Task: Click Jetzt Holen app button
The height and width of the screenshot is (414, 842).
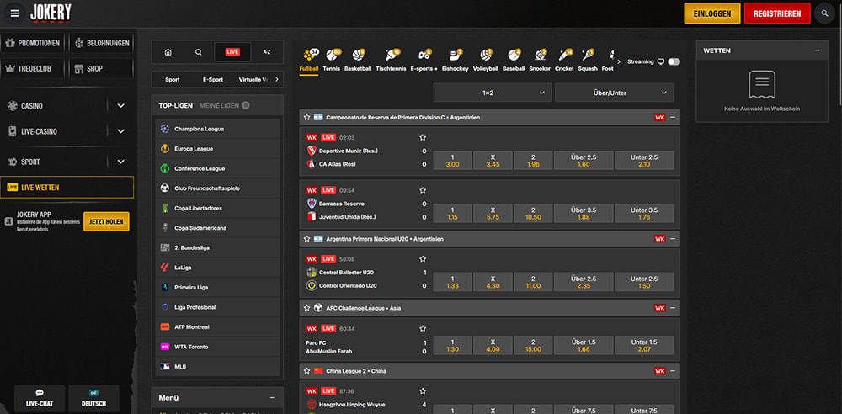Action: click(x=106, y=221)
